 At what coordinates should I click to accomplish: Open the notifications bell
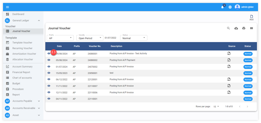pyautogui.click(x=222, y=7)
